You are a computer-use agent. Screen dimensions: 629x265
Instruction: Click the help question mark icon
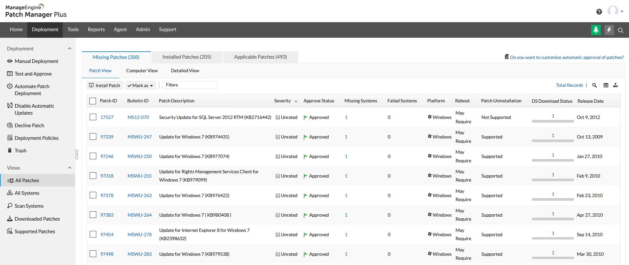(599, 12)
